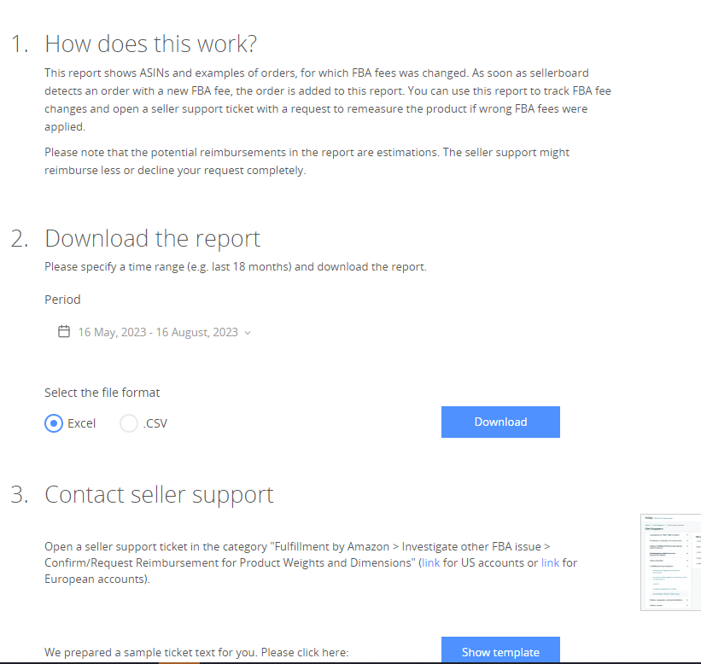The image size is (701, 664).
Task: Click the "How does this work?" heading
Action: pyautogui.click(x=150, y=44)
